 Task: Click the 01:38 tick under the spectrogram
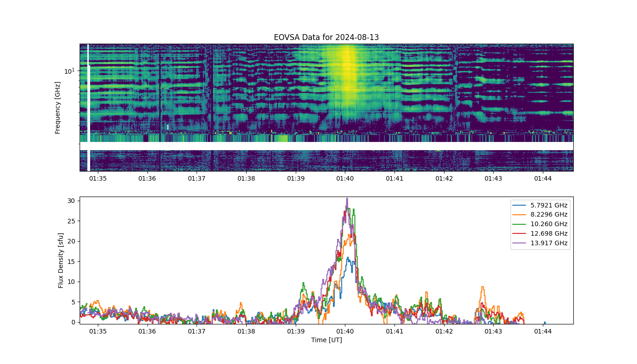[246, 179]
